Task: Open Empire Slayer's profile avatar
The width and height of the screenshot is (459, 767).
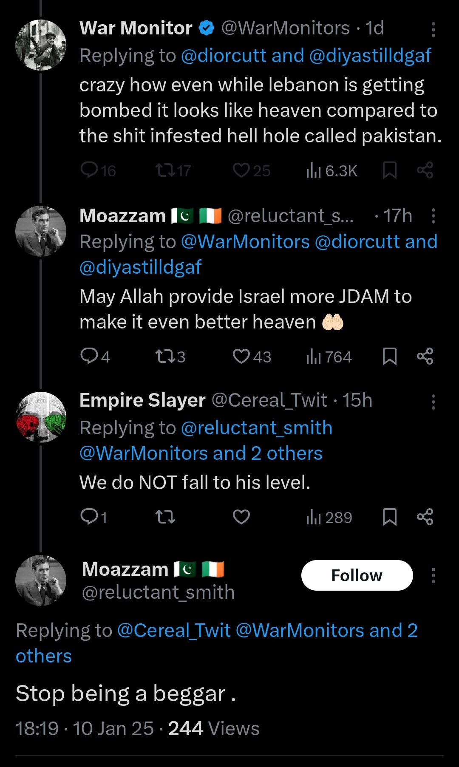Action: [41, 417]
